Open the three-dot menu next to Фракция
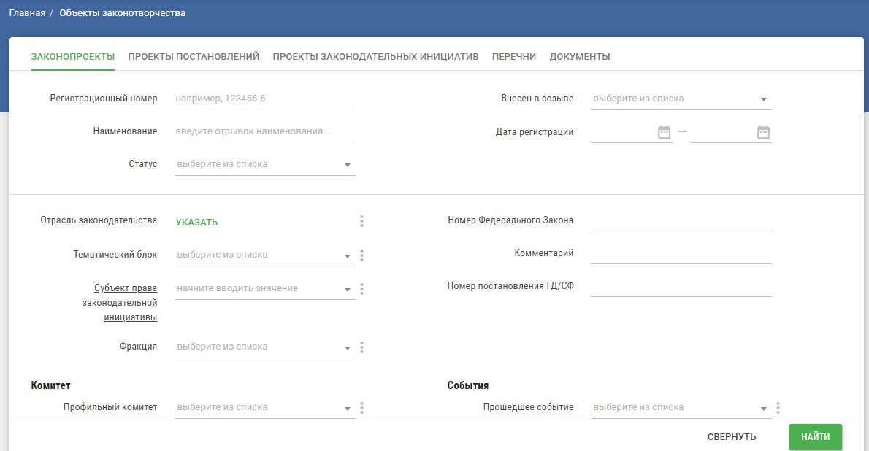This screenshot has width=869, height=451. [362, 347]
